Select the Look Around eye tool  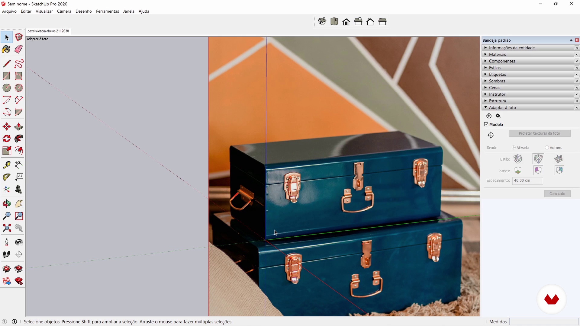point(19,242)
